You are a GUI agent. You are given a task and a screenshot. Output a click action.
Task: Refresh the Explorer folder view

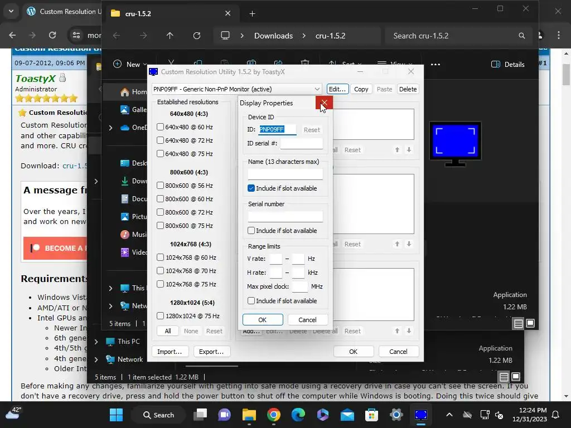point(197,36)
